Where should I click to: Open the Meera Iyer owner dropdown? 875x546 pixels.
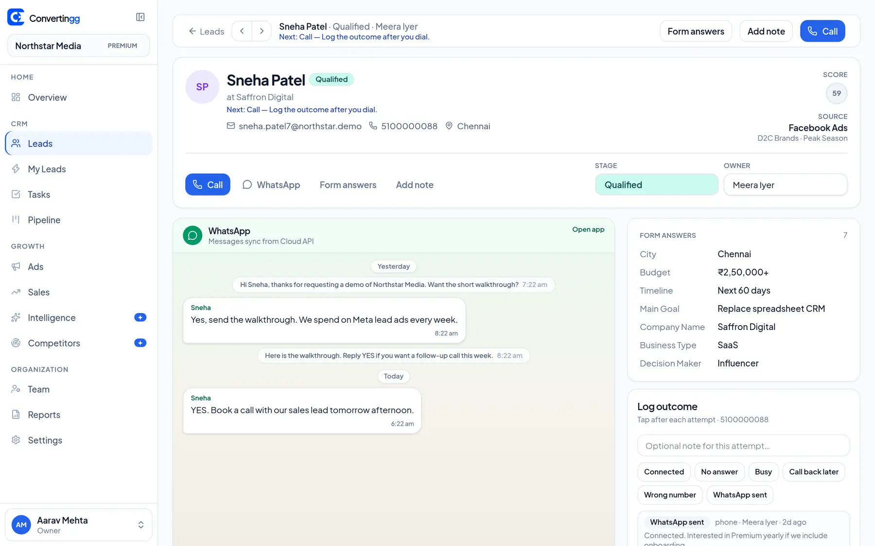pyautogui.click(x=785, y=185)
